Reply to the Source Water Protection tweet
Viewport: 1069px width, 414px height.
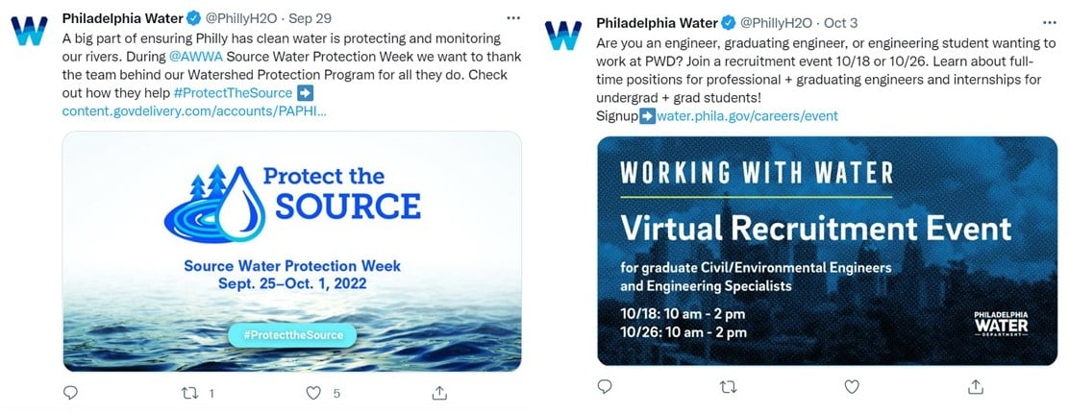coord(70,392)
